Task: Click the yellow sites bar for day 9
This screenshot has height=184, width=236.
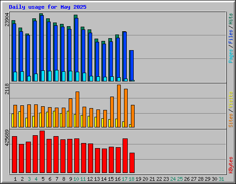Action: pos(68,119)
